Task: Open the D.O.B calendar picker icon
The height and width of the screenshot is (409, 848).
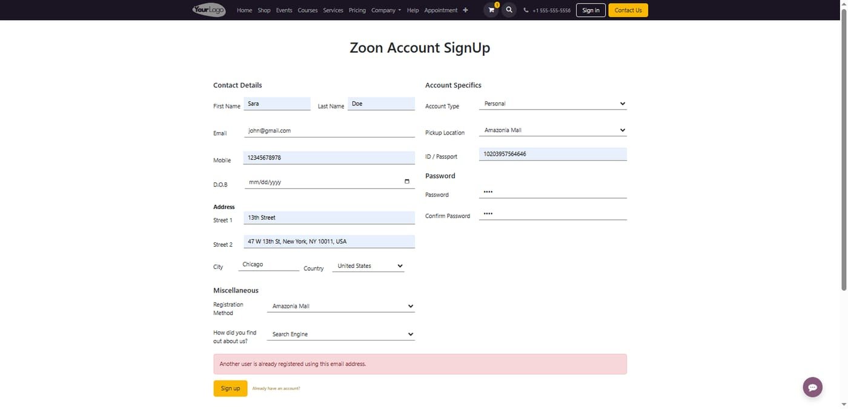Action: tap(406, 181)
